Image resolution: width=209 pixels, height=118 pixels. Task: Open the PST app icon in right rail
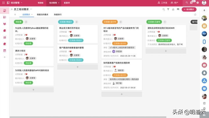(x=204, y=34)
